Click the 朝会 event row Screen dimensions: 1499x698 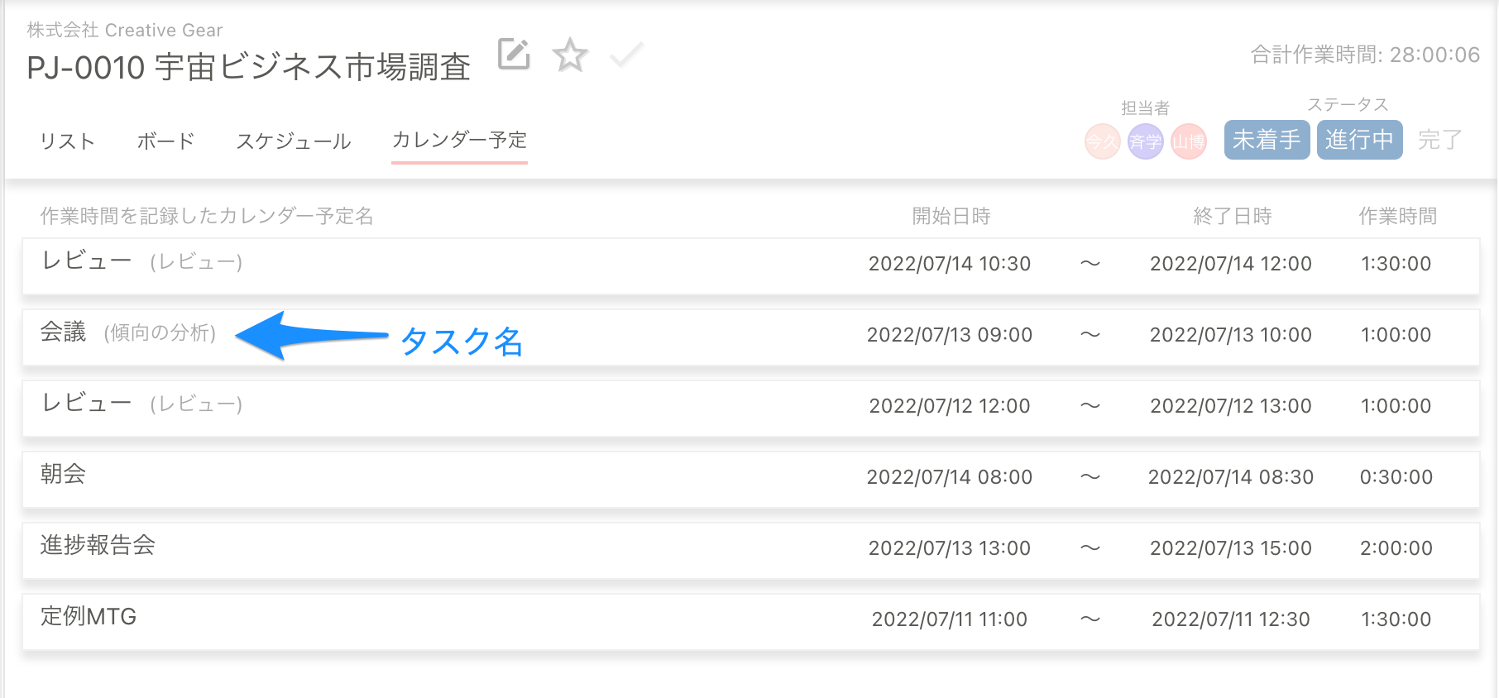[61, 476]
